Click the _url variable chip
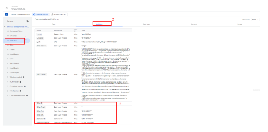Viewport: 268px width, 132px height. click(x=38, y=42)
